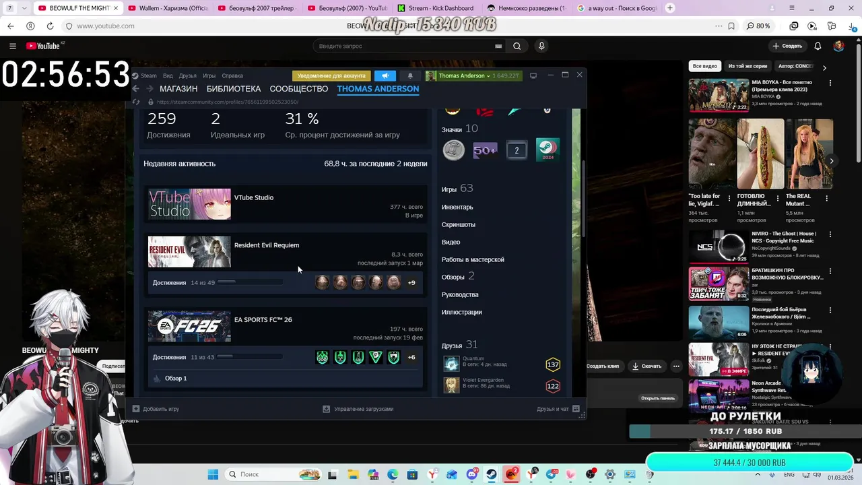Switch Steam to Big Picture mode
This screenshot has width=862, height=485.
click(533, 75)
